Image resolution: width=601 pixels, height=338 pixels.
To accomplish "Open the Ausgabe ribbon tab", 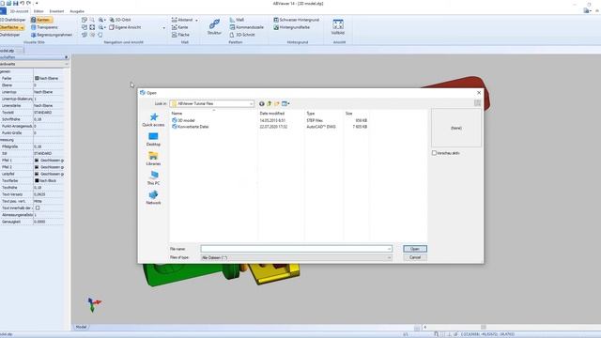I will [x=77, y=11].
